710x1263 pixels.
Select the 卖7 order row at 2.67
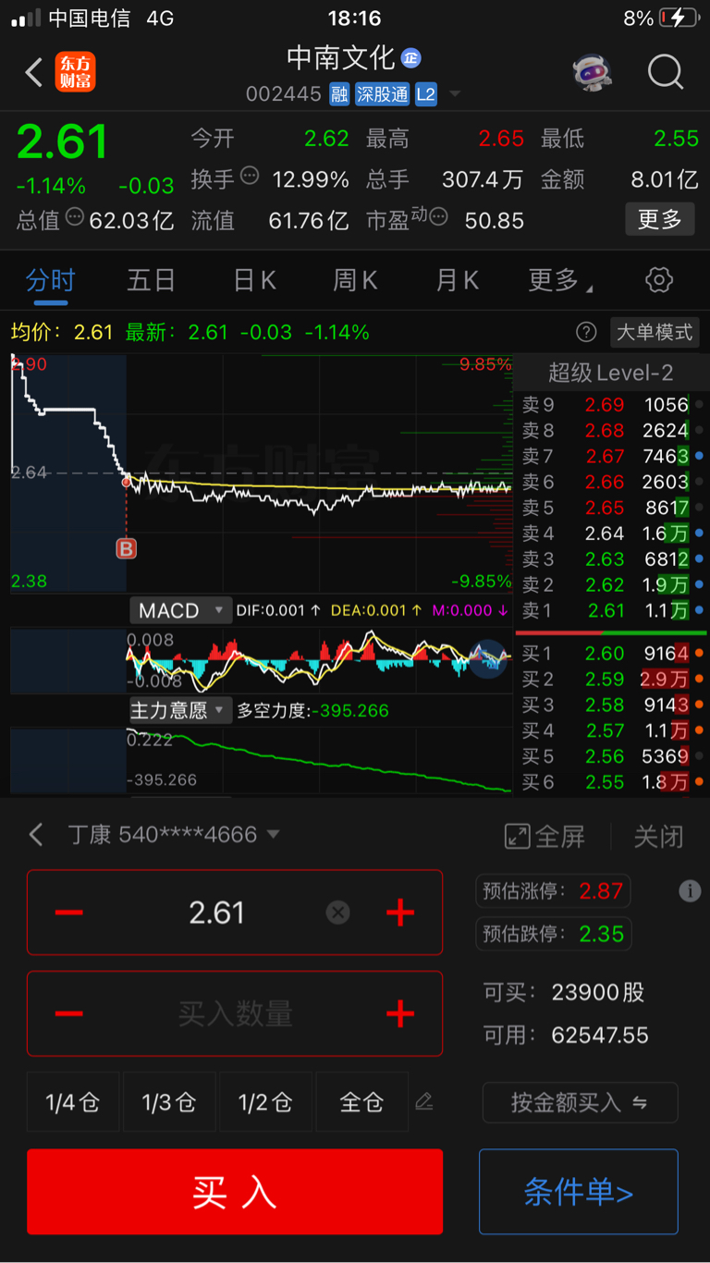click(611, 456)
